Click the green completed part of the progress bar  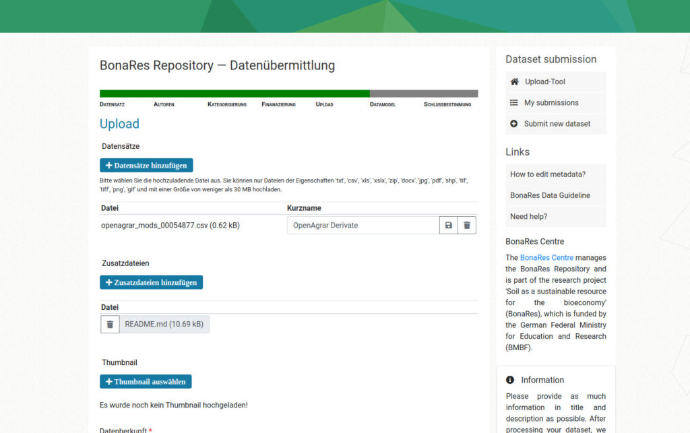(234, 94)
